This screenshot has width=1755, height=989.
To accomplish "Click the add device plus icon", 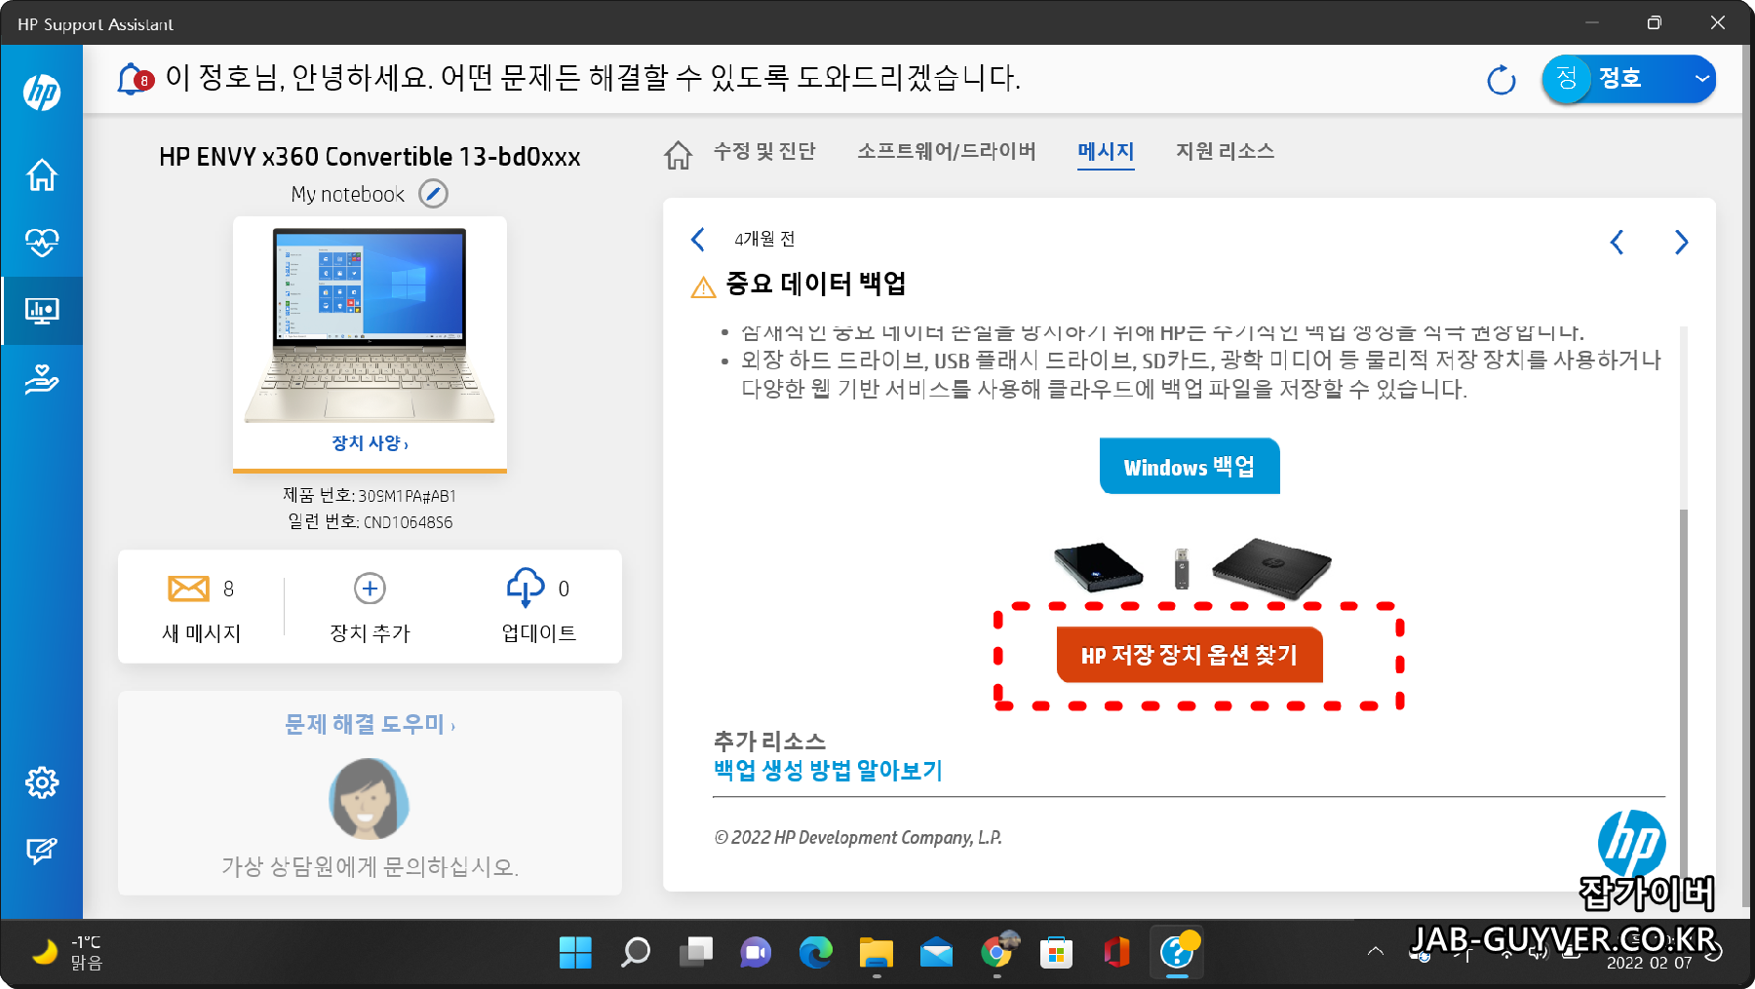I will coord(370,589).
